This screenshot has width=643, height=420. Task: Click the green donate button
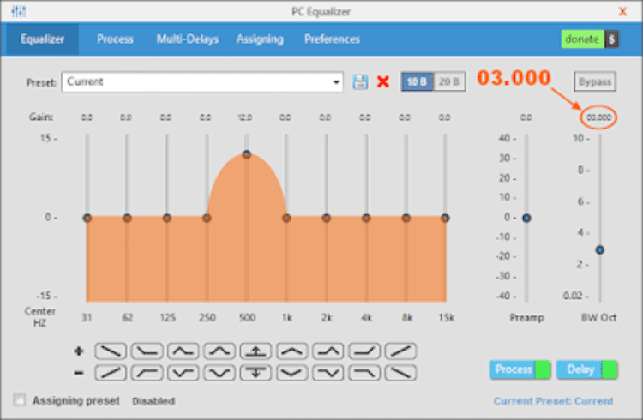click(583, 39)
